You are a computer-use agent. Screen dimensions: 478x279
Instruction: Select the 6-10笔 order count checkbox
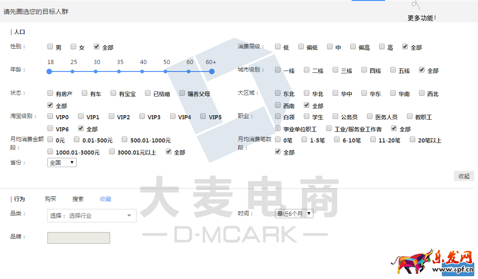337,139
